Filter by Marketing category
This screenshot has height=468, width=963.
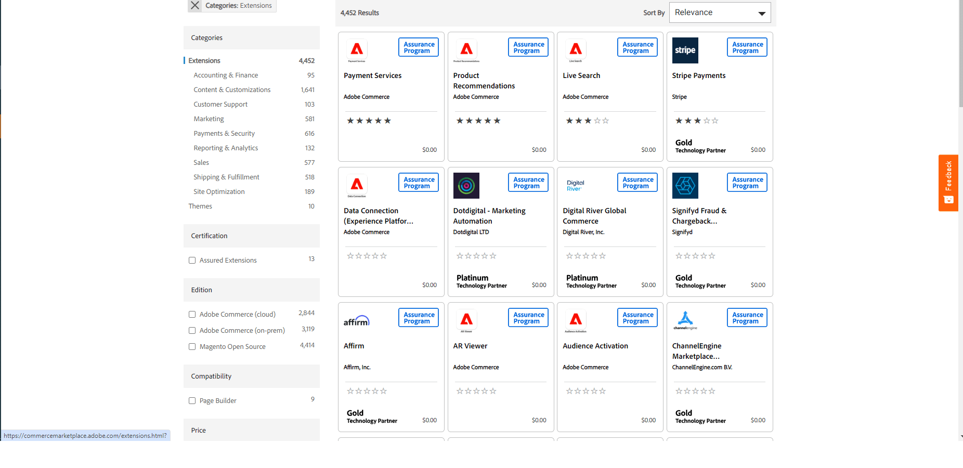pos(209,119)
